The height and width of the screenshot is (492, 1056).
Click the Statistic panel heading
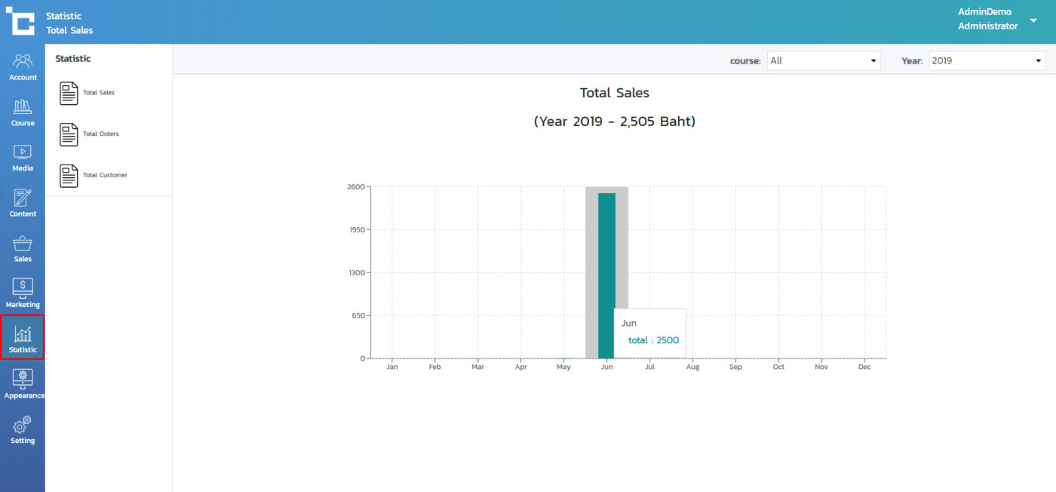pyautogui.click(x=73, y=59)
